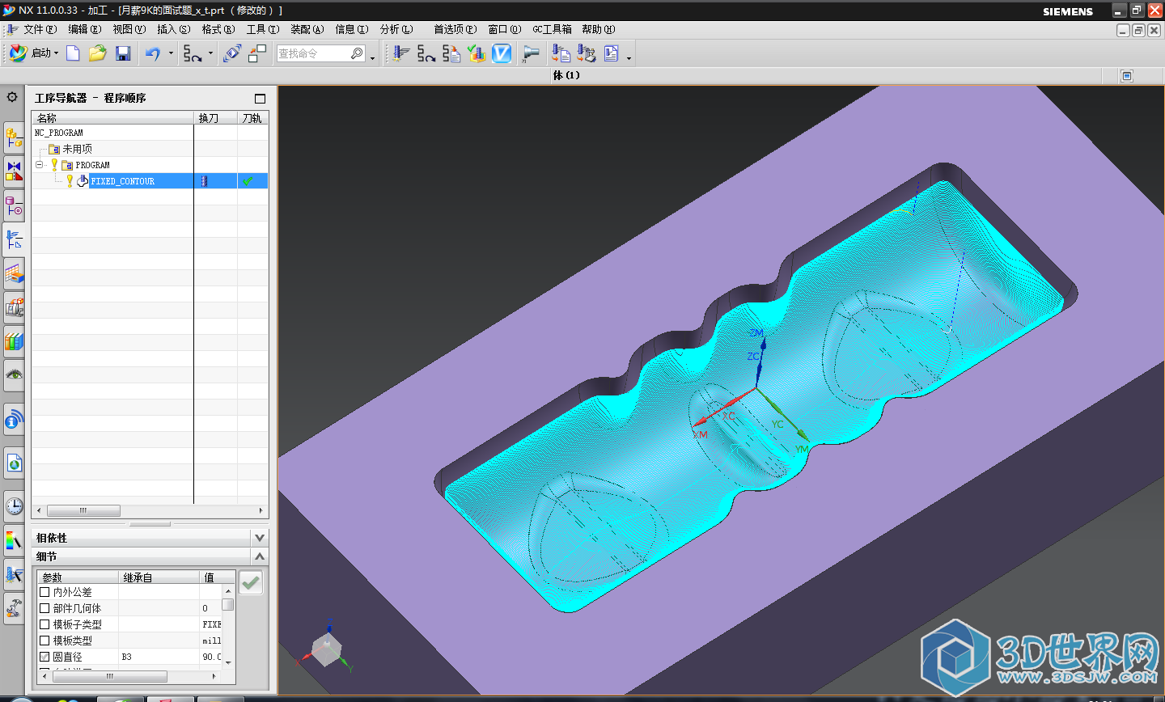Image resolution: width=1165 pixels, height=702 pixels.
Task: Check the 模板类型 parameter checkbox
Action: 44,641
